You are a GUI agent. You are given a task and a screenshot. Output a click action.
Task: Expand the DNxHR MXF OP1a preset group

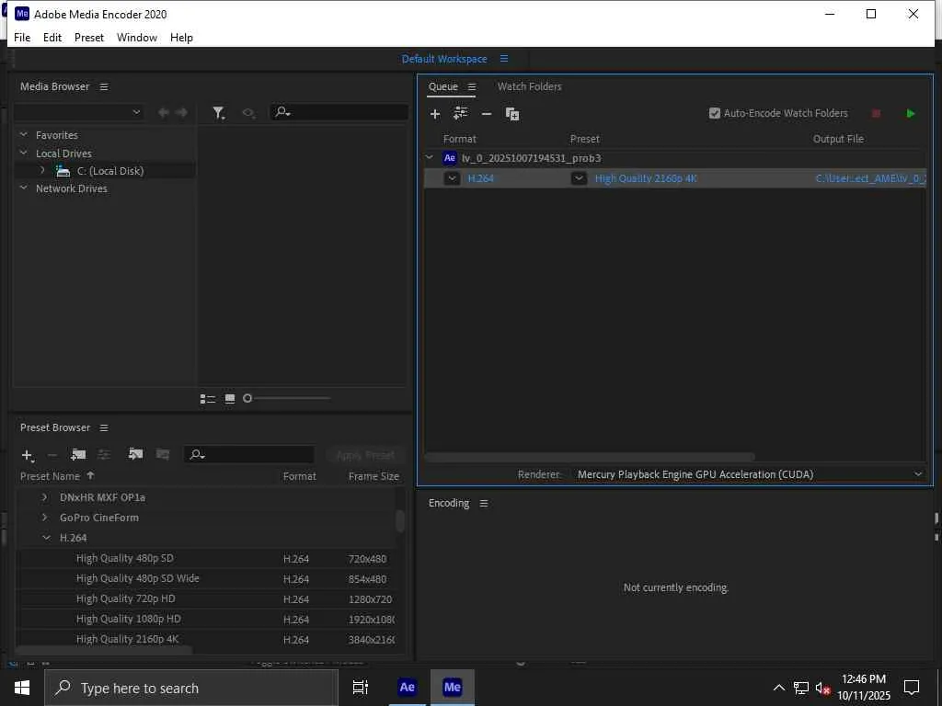44,497
